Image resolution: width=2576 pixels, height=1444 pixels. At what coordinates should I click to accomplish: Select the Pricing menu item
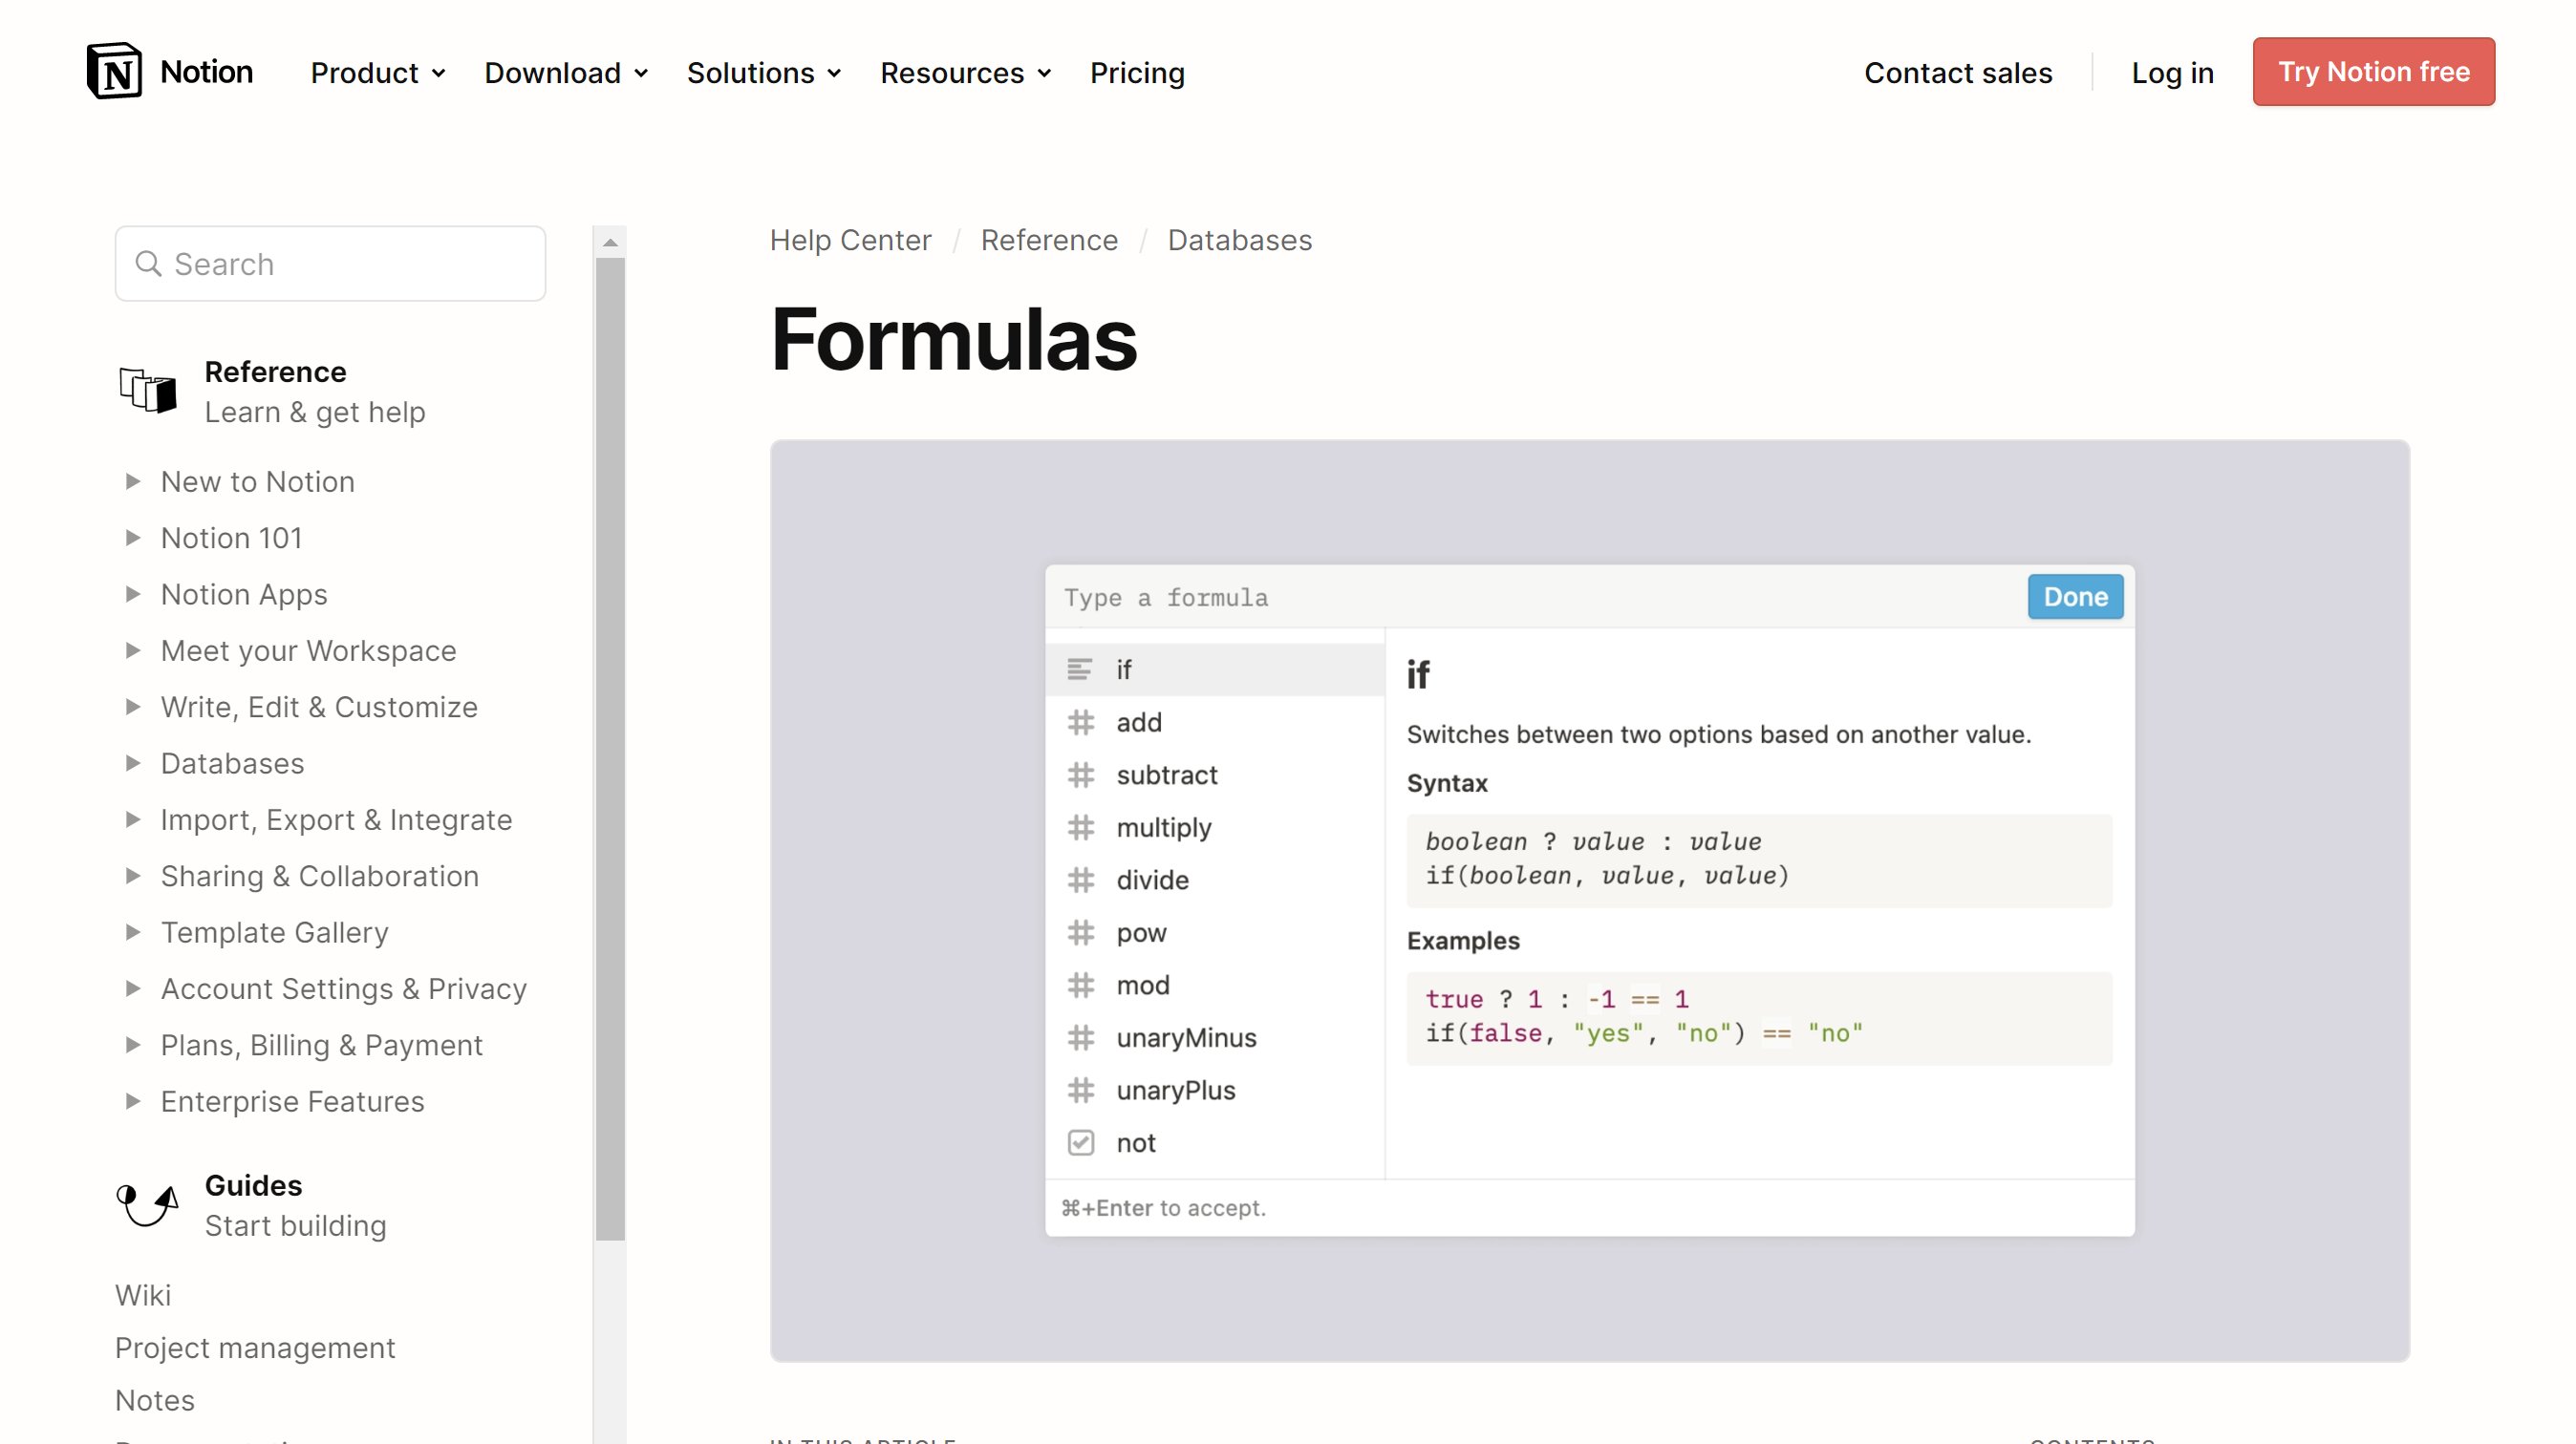(x=1137, y=73)
